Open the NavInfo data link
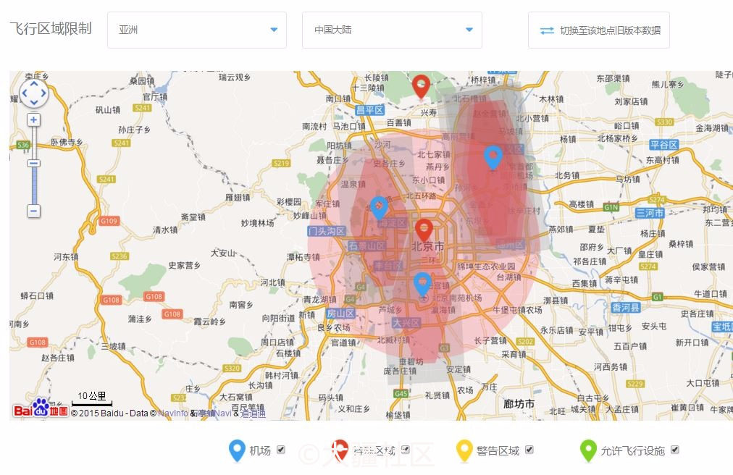 pyautogui.click(x=173, y=413)
